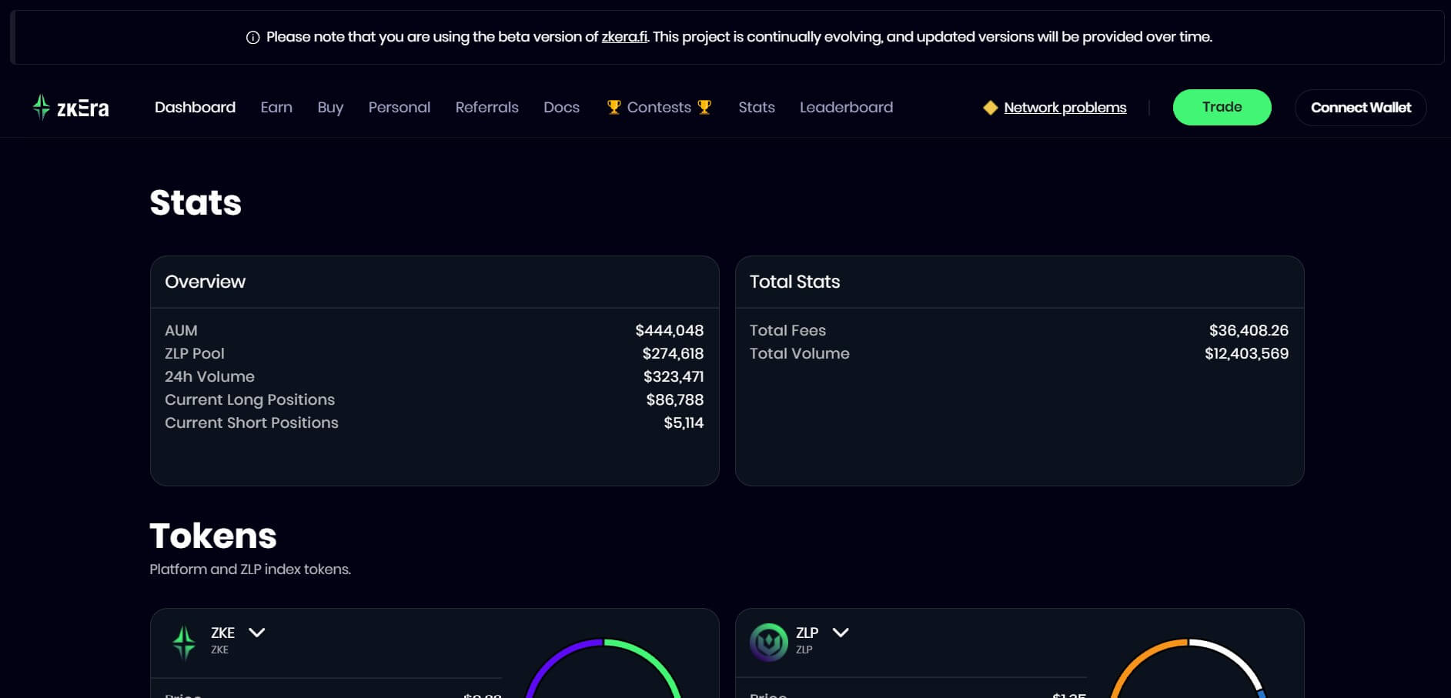Click the 24h Volume label
Viewport: 1451px width, 698px height.
[209, 376]
